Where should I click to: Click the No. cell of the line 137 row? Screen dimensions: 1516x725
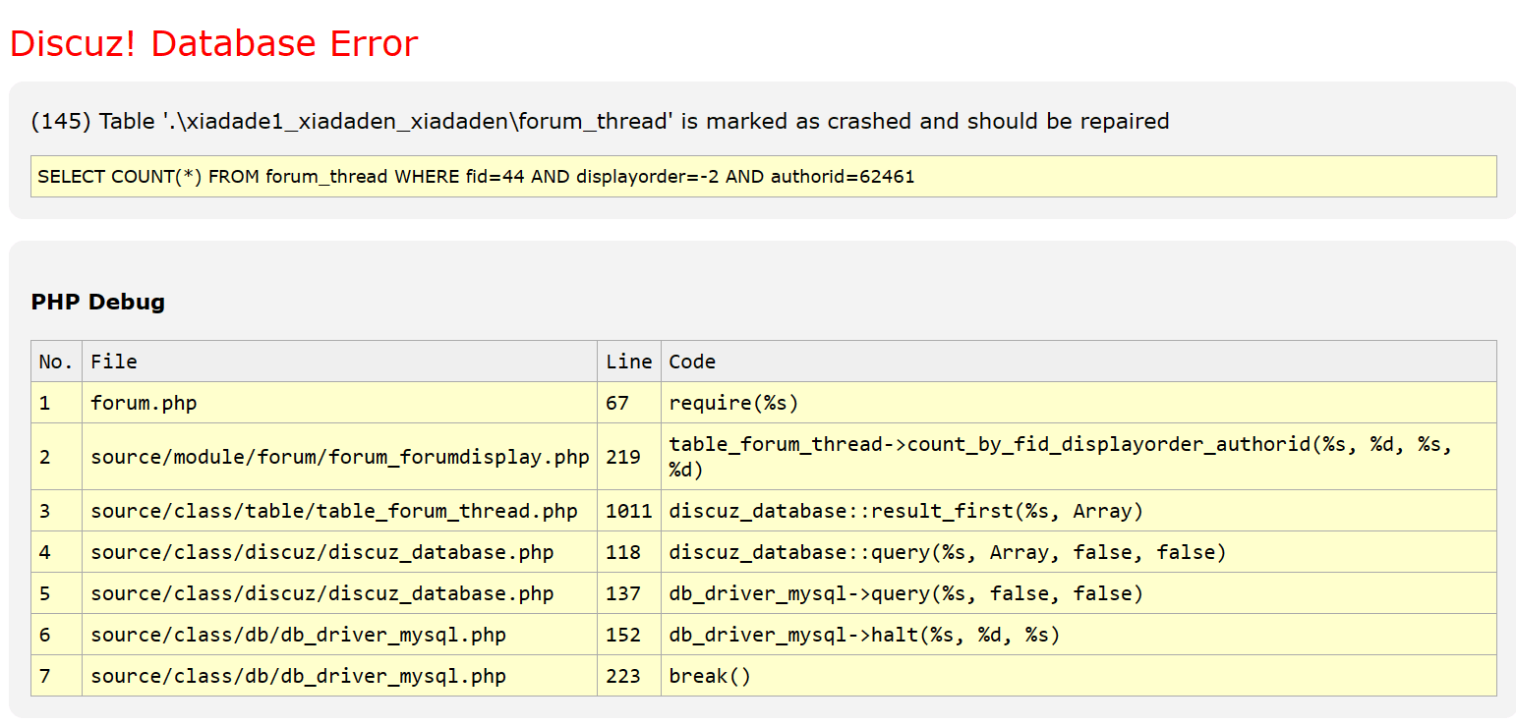pyautogui.click(x=56, y=593)
